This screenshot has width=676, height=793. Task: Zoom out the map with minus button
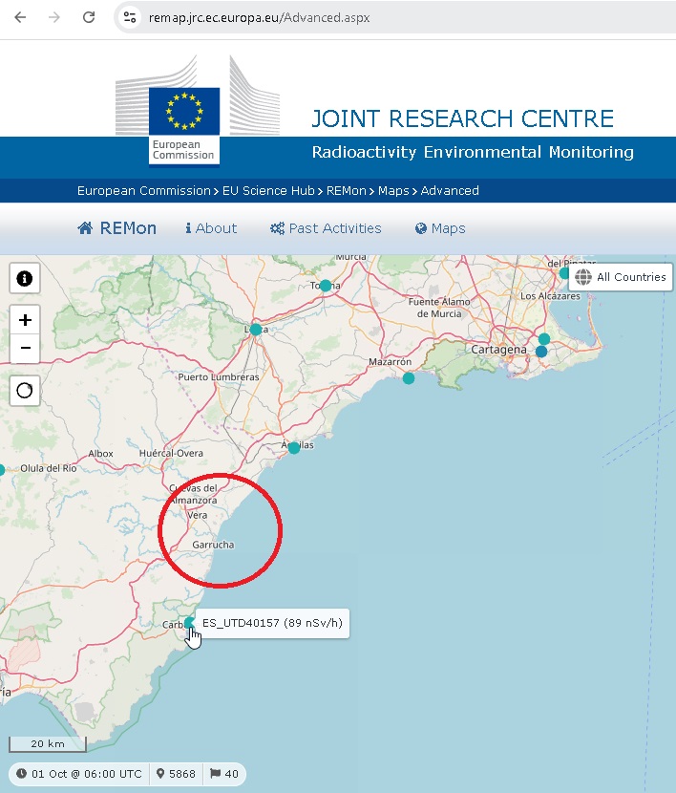coord(25,349)
